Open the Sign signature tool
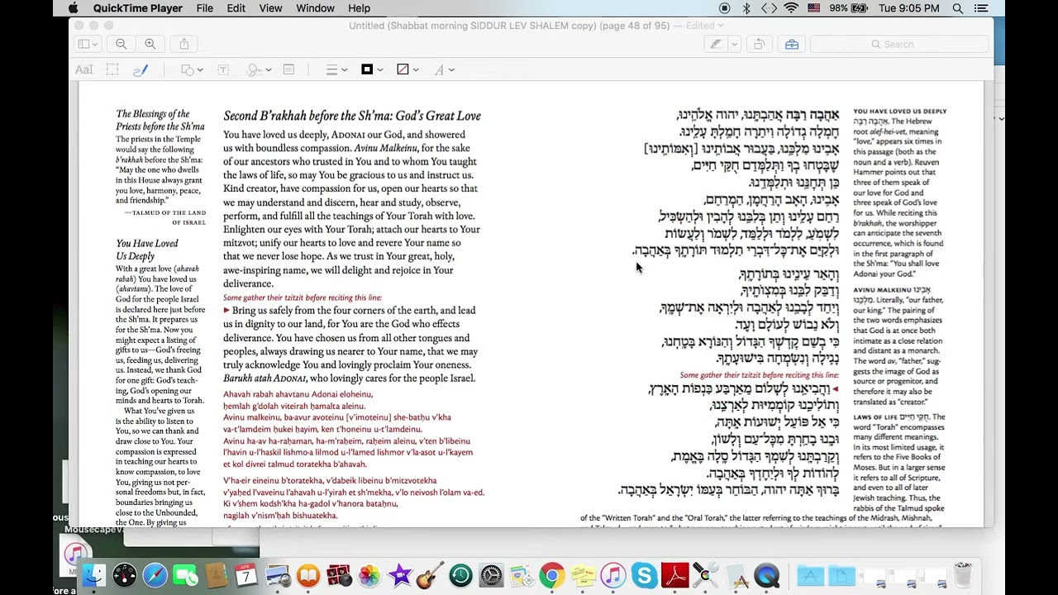The width and height of the screenshot is (1058, 595). 259,70
